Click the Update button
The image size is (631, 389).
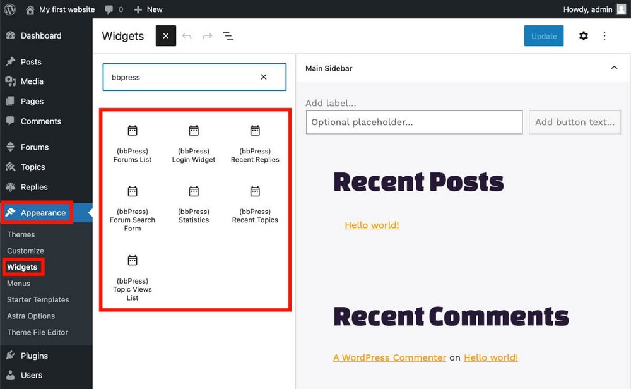(544, 36)
